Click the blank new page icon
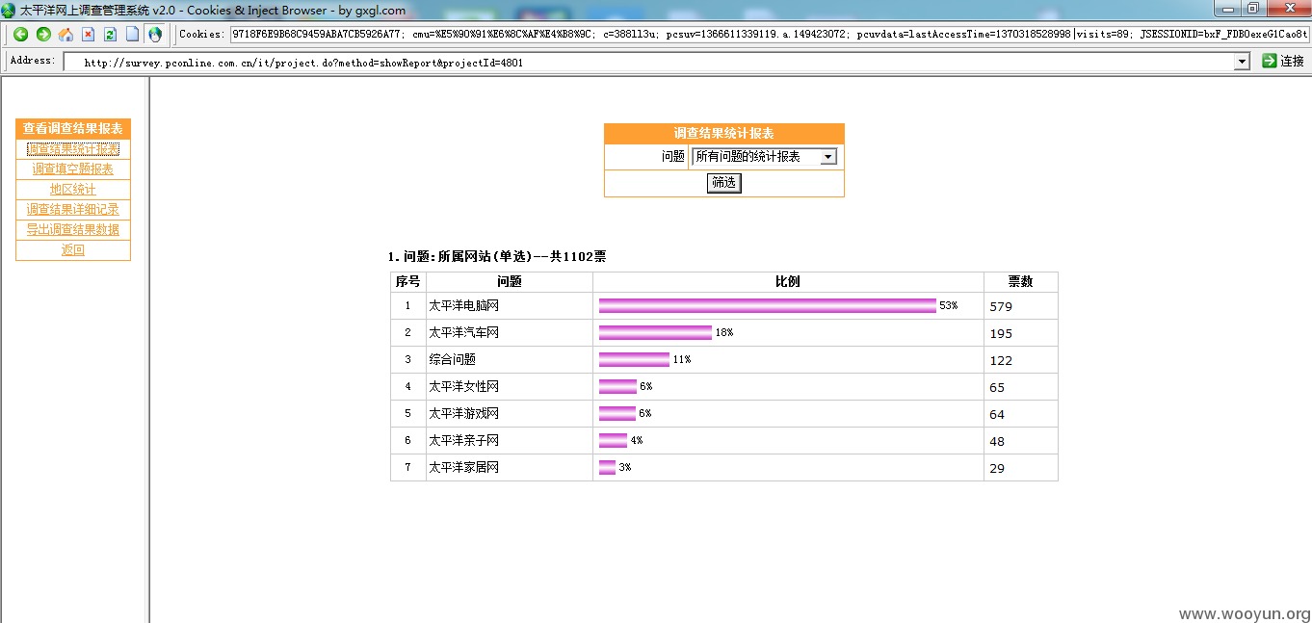 132,35
